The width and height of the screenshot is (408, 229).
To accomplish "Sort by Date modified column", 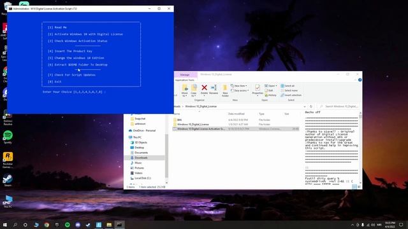I will click(x=237, y=114).
